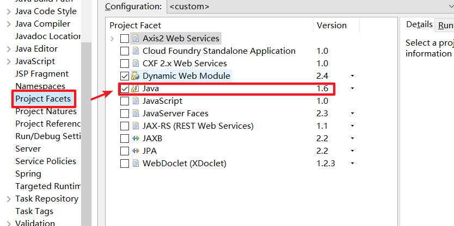Expand the JavaScript tree node
The height and width of the screenshot is (226, 454).
pos(9,61)
